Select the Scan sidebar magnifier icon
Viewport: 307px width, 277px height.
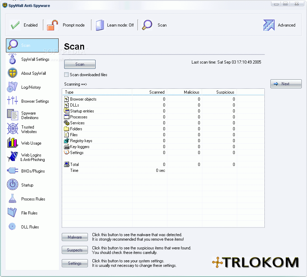pyautogui.click(x=13, y=45)
